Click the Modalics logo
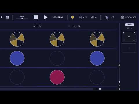This screenshot has width=139, height=104. pyautogui.click(x=129, y=17)
